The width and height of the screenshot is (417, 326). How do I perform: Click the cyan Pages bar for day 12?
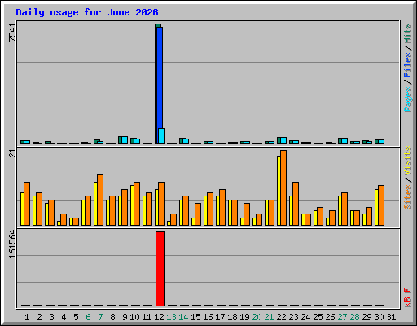tap(161, 136)
